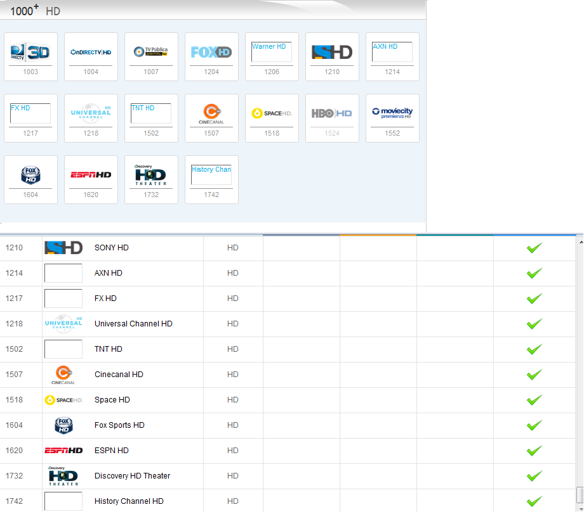Click the Universal Channel HD channel name
This screenshot has height=514, width=584.
pyautogui.click(x=133, y=323)
